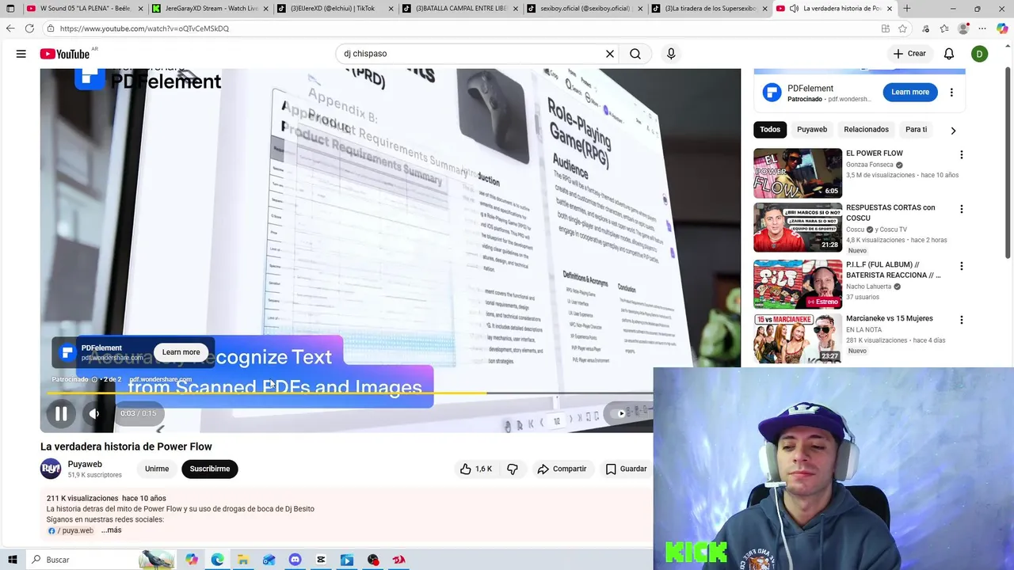Click Learn more in the PDFelement sidebar ad
This screenshot has height=570, width=1014.
click(910, 92)
